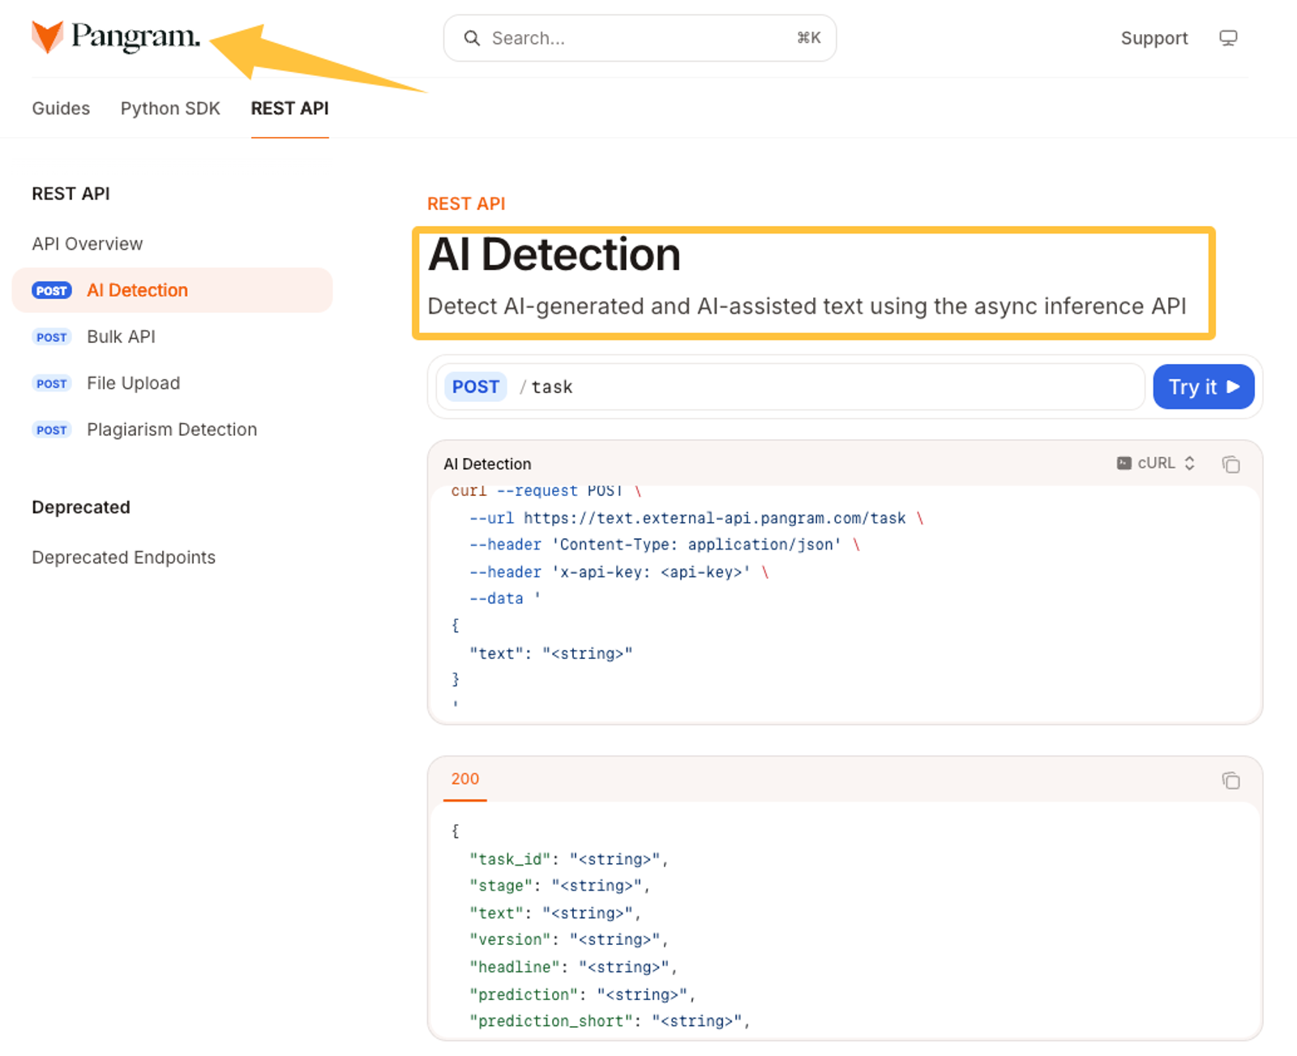Click the AI Detection page heading
This screenshot has width=1297, height=1056.
[554, 254]
